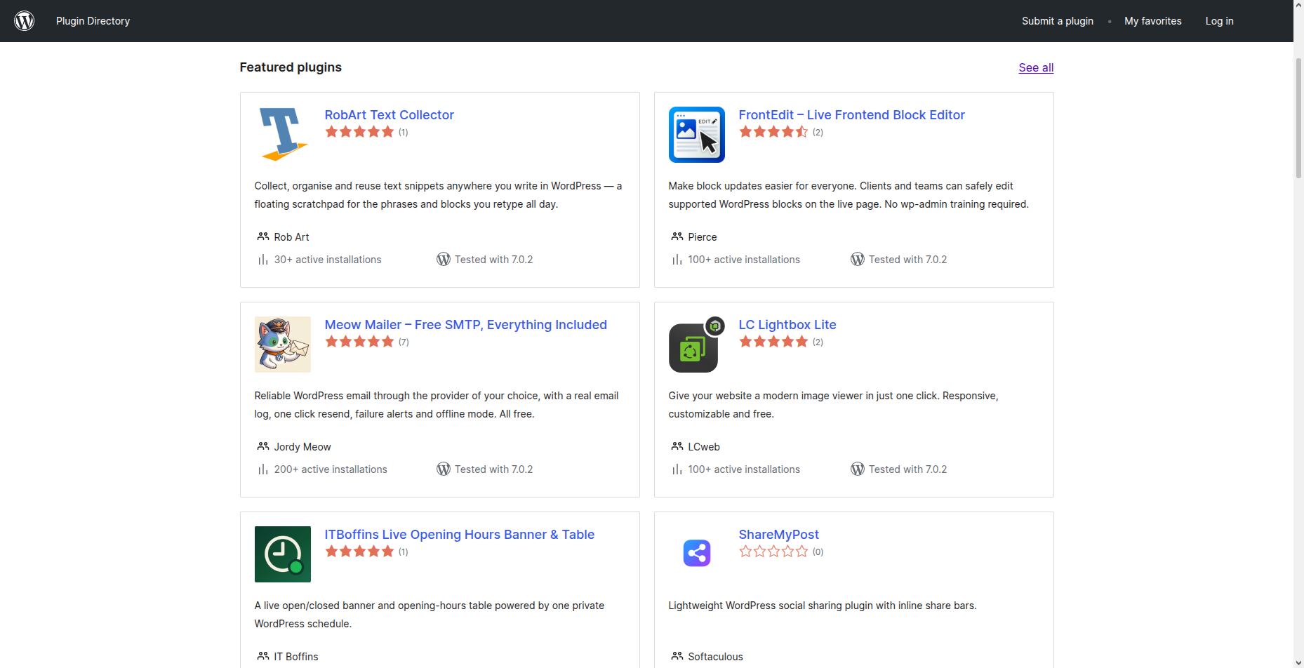Viewport: 1304px width, 668px height.
Task: Click star rating of ITBoffins Live Opening Hours
Action: coord(359,552)
